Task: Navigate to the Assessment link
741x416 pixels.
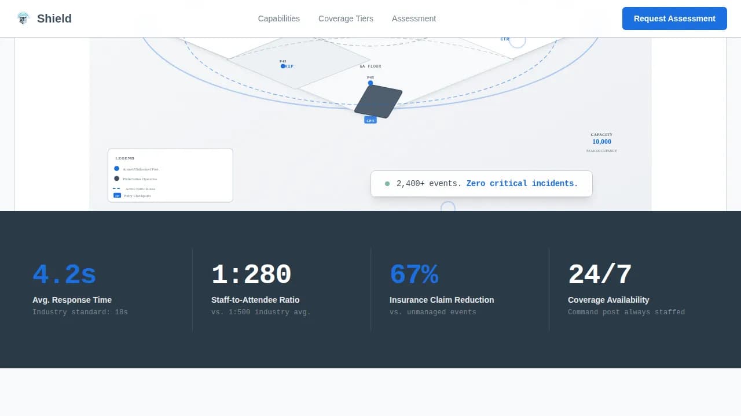Action: 413,18
